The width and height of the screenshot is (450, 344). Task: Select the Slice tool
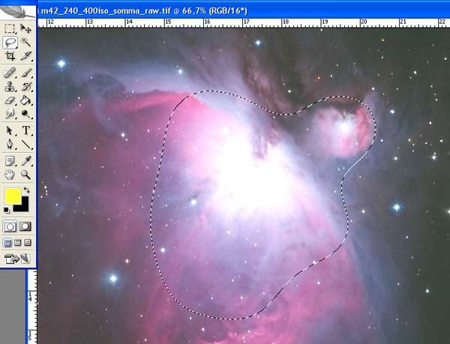[x=25, y=56]
